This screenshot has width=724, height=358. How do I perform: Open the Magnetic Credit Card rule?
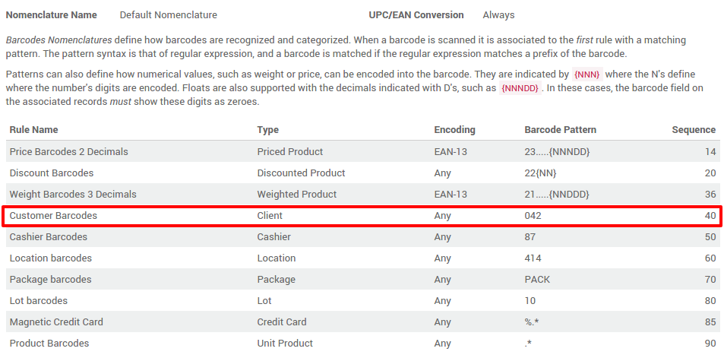point(56,322)
